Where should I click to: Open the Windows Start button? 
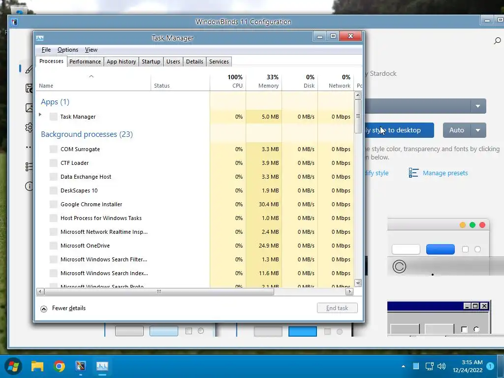(x=13, y=366)
